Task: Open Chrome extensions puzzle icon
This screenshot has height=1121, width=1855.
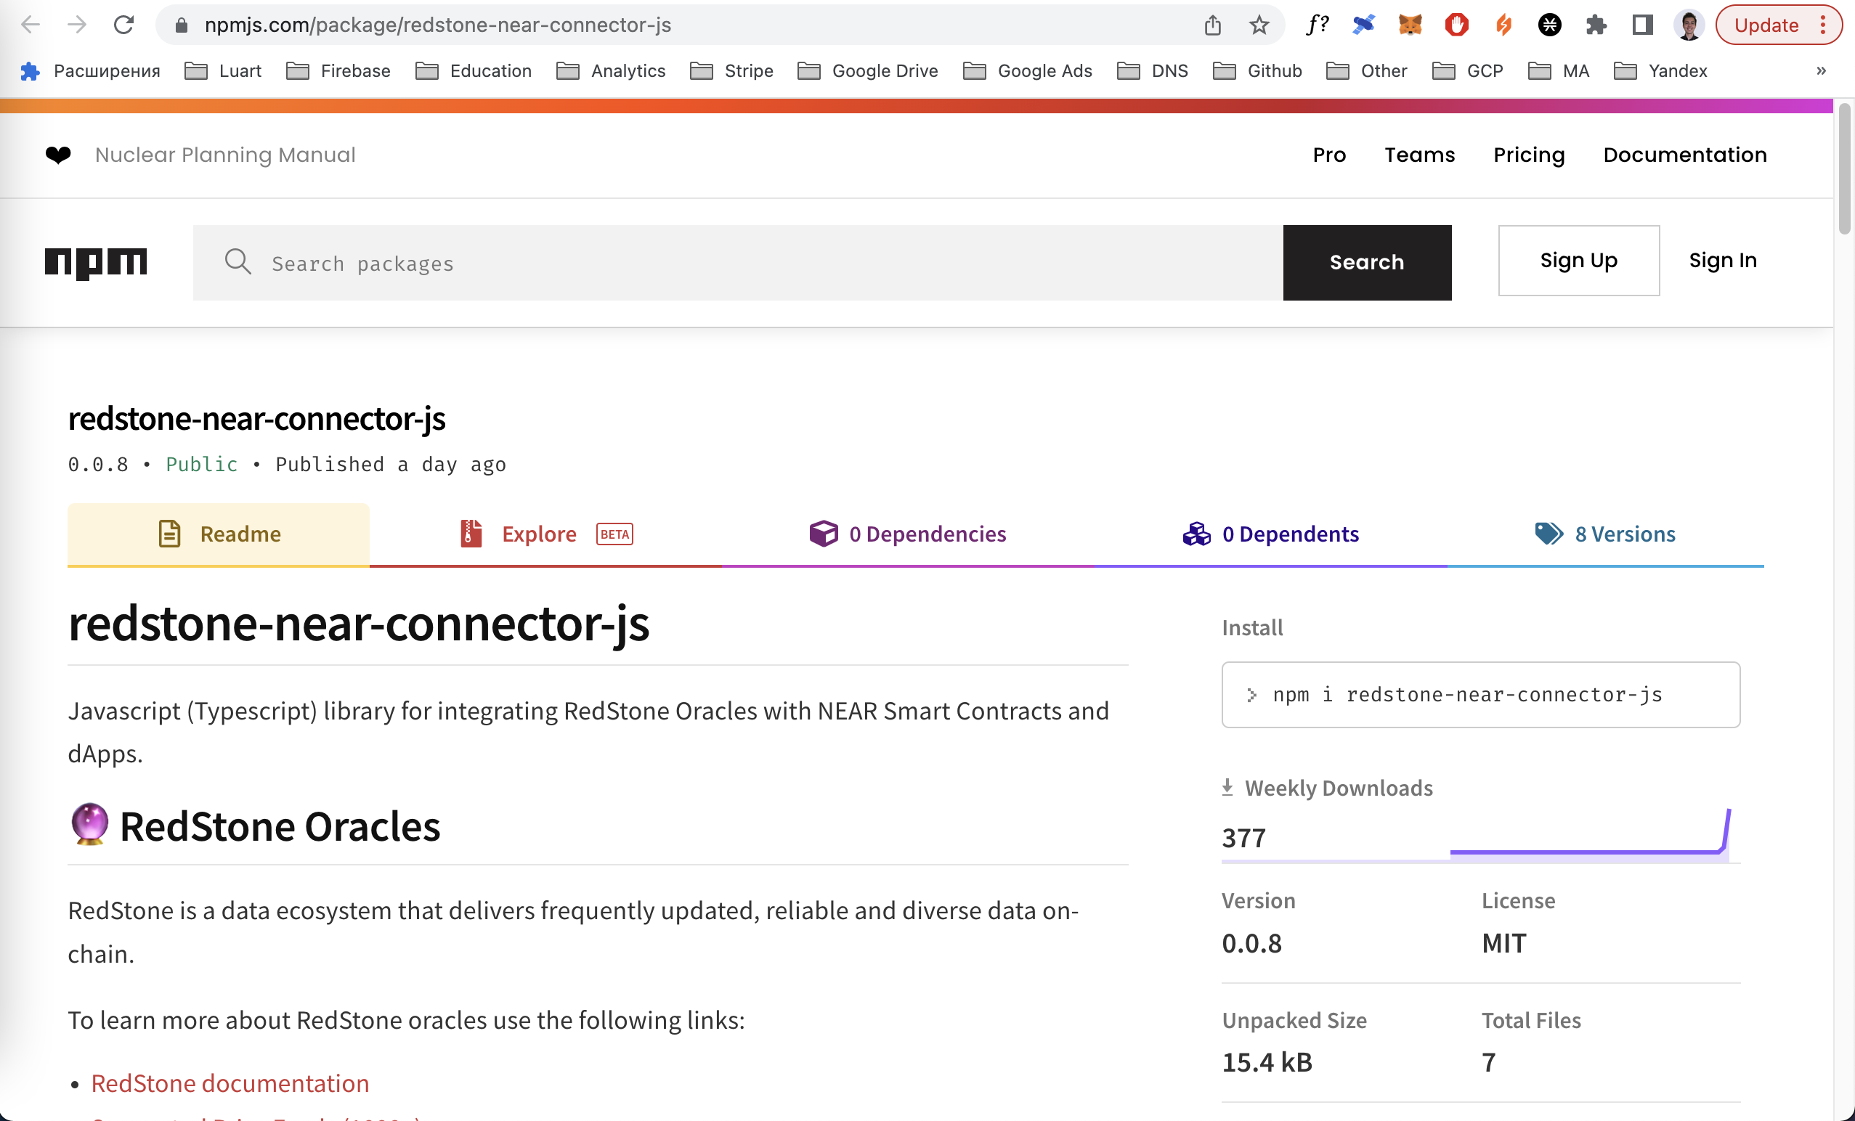Action: (1595, 25)
